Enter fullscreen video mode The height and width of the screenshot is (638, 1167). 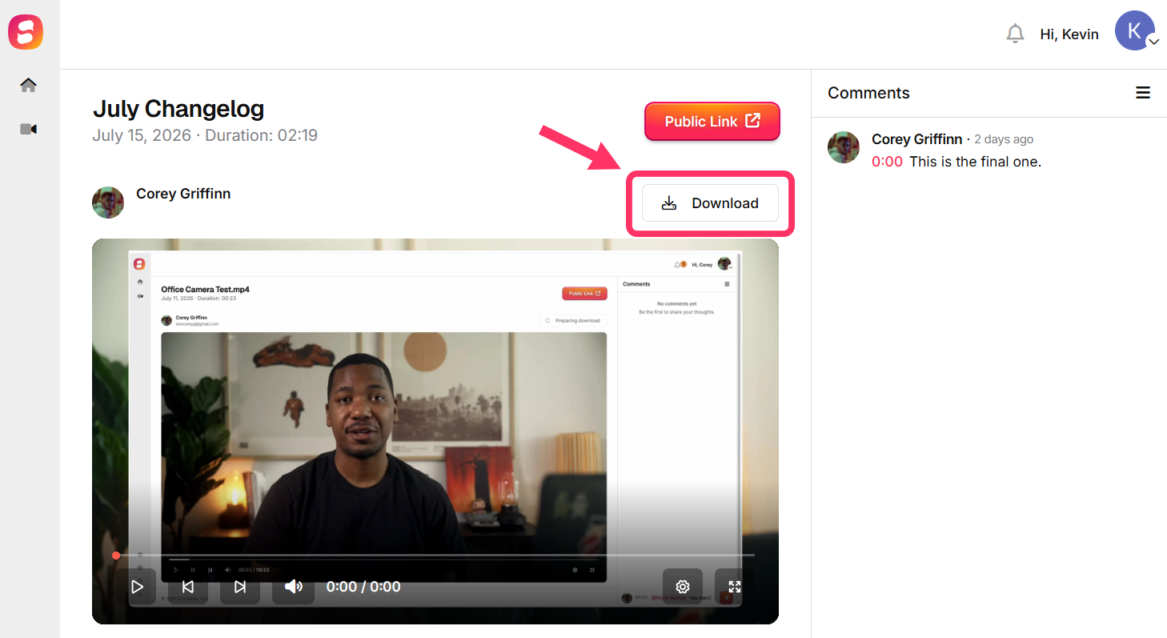tap(735, 587)
